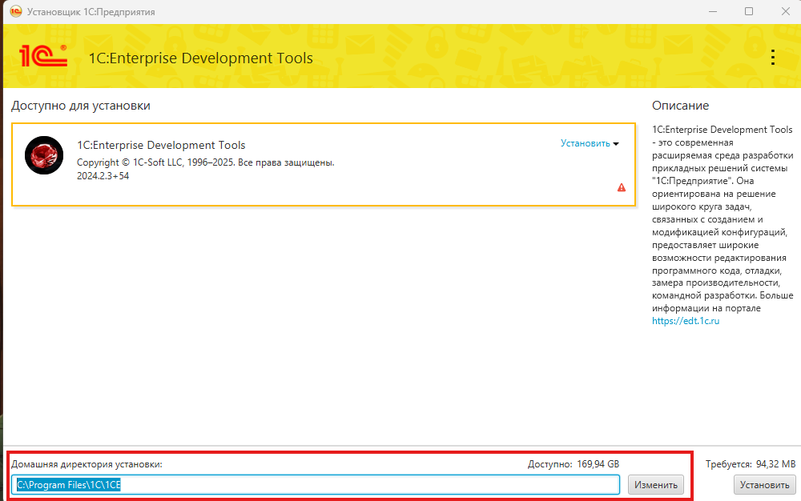The width and height of the screenshot is (801, 501).
Task: Click the version text 2024.2.3+54
Action: click(x=103, y=176)
